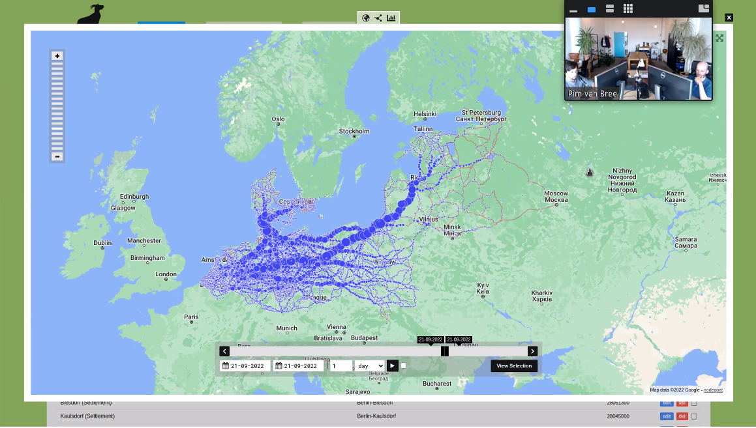The height and width of the screenshot is (428, 756).
Task: Select single speaker video layout
Action: 592,9
